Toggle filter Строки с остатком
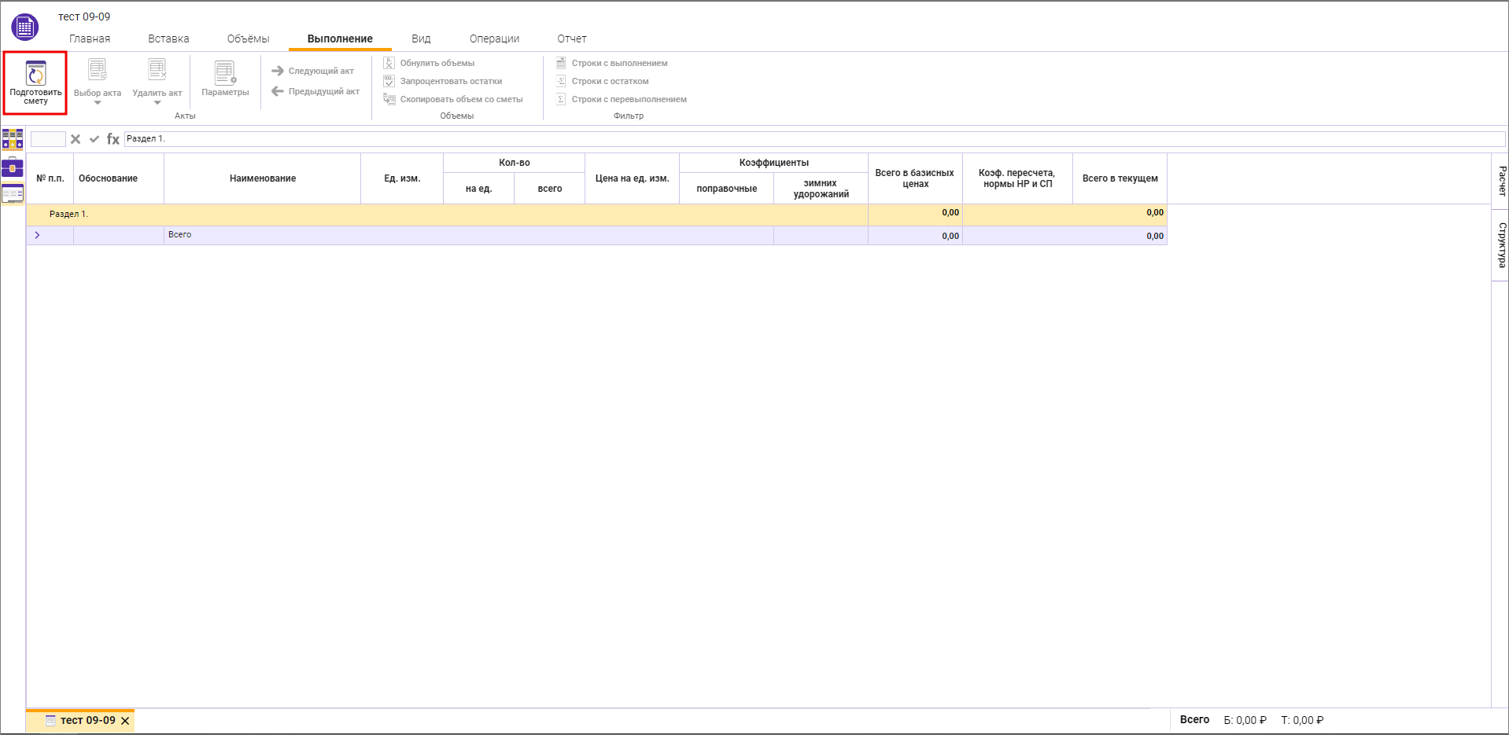Image resolution: width=1509 pixels, height=735 pixels. pos(610,81)
